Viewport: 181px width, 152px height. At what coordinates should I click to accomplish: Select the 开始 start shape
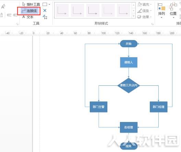[x=129, y=44]
